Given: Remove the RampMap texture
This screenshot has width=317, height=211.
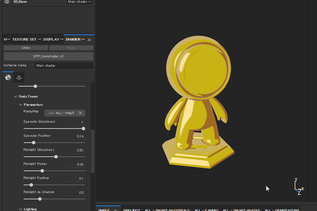Looking at the screenshot, I should tap(80, 113).
